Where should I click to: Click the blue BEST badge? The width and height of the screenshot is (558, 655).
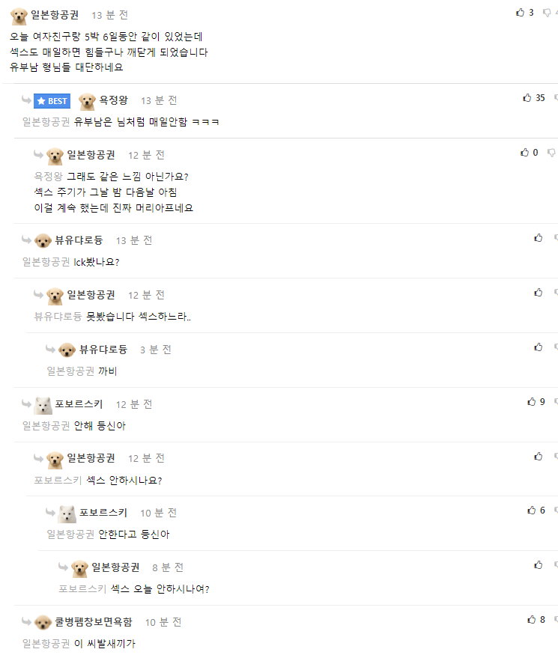point(49,100)
